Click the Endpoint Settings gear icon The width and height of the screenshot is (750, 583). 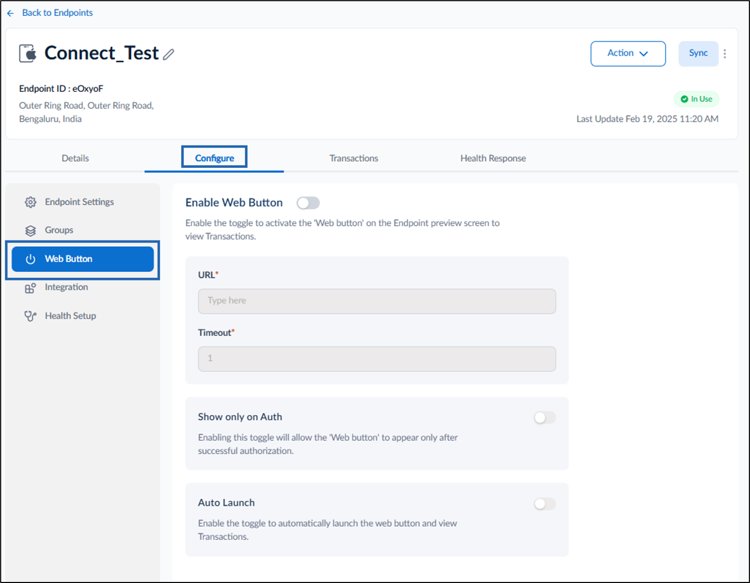[30, 202]
